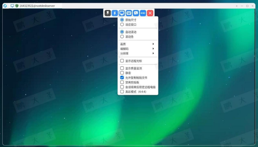Image resolution: width=258 pixels, height=147 pixels.
Task: Select 滚动条 scrollbar option
Action: pos(122,36)
